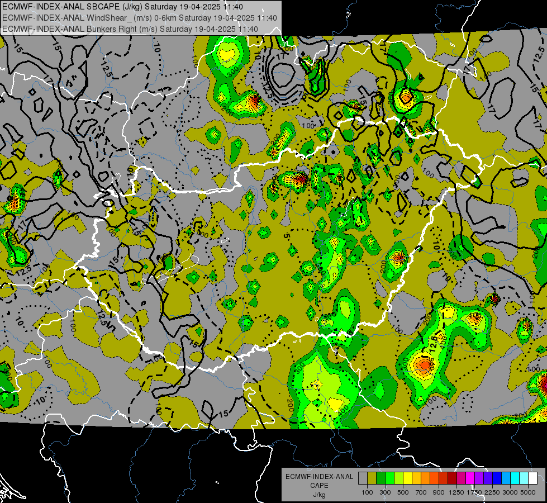Pick the bright green swatch right of 300

tap(389, 478)
